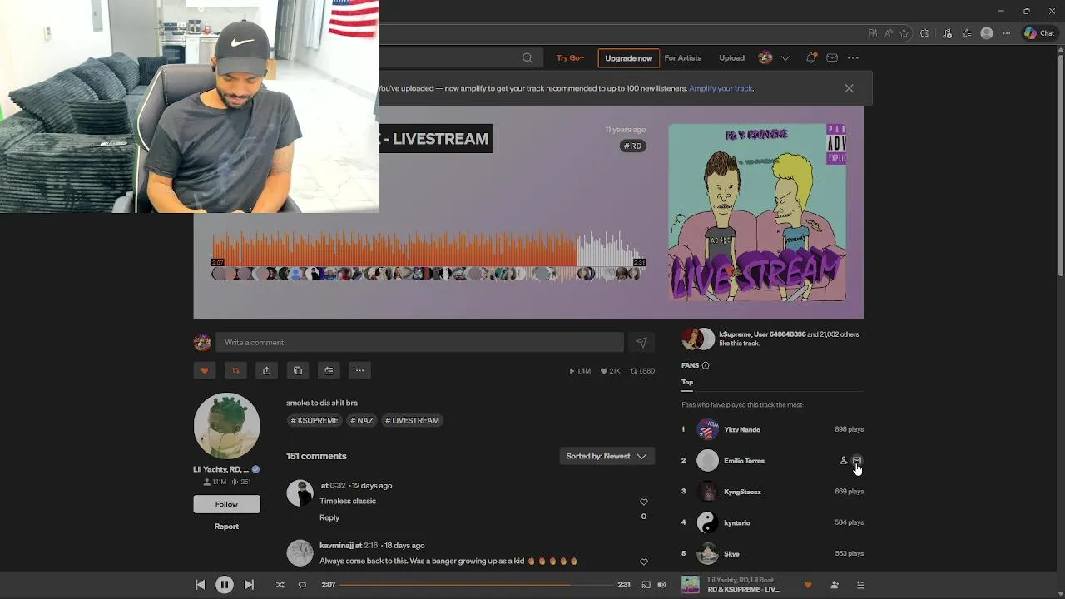
Task: Message Emilio Torres using the envelope icon
Action: coord(857,461)
